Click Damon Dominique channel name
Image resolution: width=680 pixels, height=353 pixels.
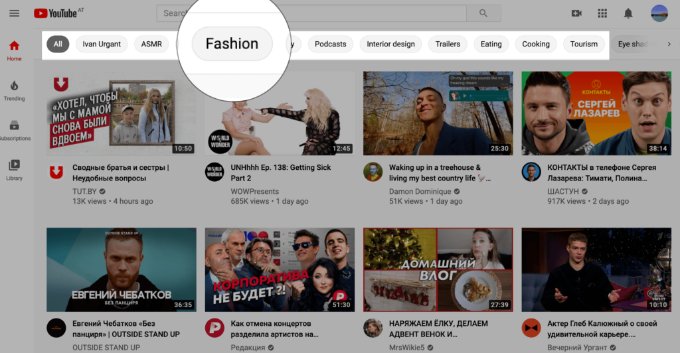tap(420, 192)
